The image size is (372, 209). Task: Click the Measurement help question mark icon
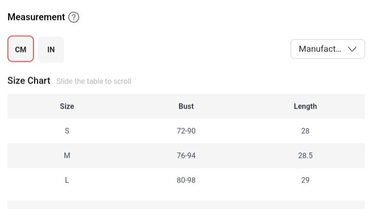point(73,18)
